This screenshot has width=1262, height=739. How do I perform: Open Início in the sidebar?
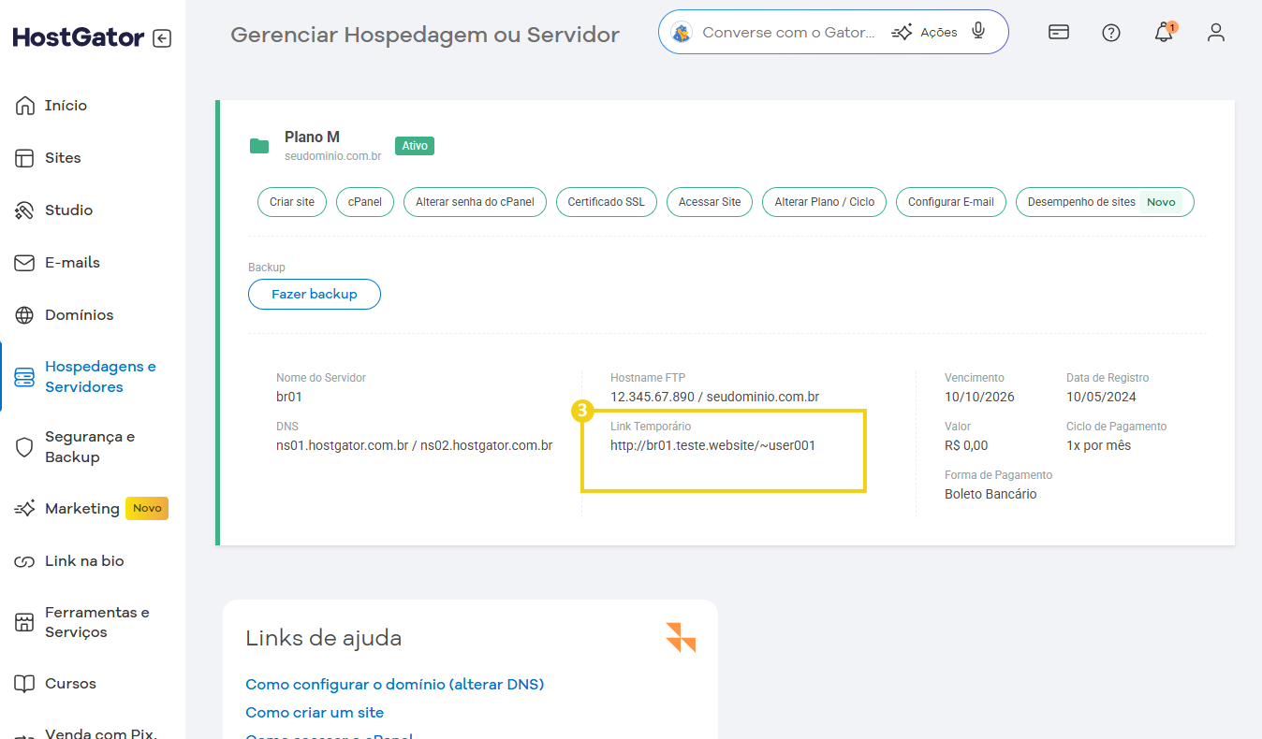pyautogui.click(x=66, y=106)
